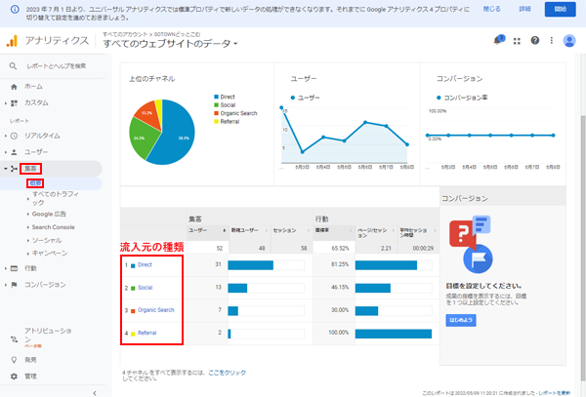Click the info icon in the top banner
Screen dimensions: 586x397
tap(15, 10)
